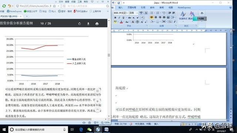Rotate the PDF page

(80, 24)
